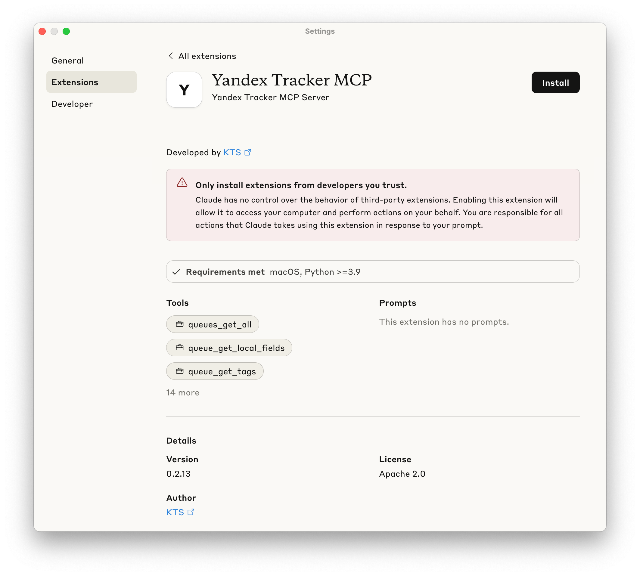Click the external link icon next to Developed by KTS
This screenshot has height=576, width=640.
248,153
